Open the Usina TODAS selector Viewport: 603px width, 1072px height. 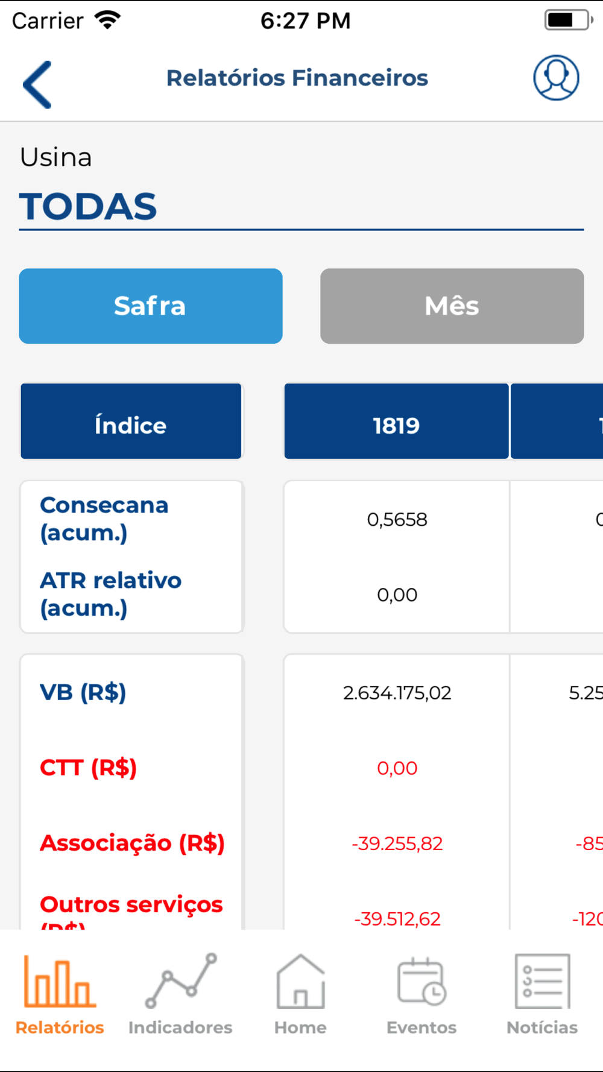coord(301,206)
